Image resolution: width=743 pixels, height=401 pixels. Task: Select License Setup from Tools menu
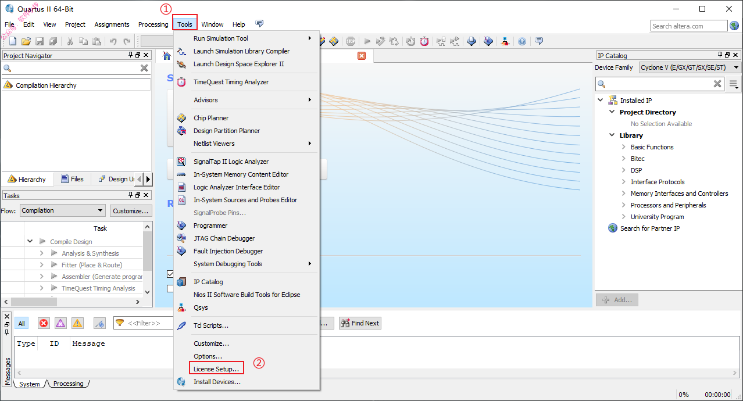[x=216, y=369]
